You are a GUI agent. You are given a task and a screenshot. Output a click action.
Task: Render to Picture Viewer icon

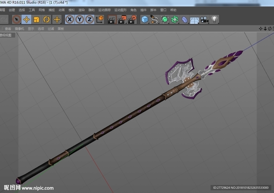[122, 19]
